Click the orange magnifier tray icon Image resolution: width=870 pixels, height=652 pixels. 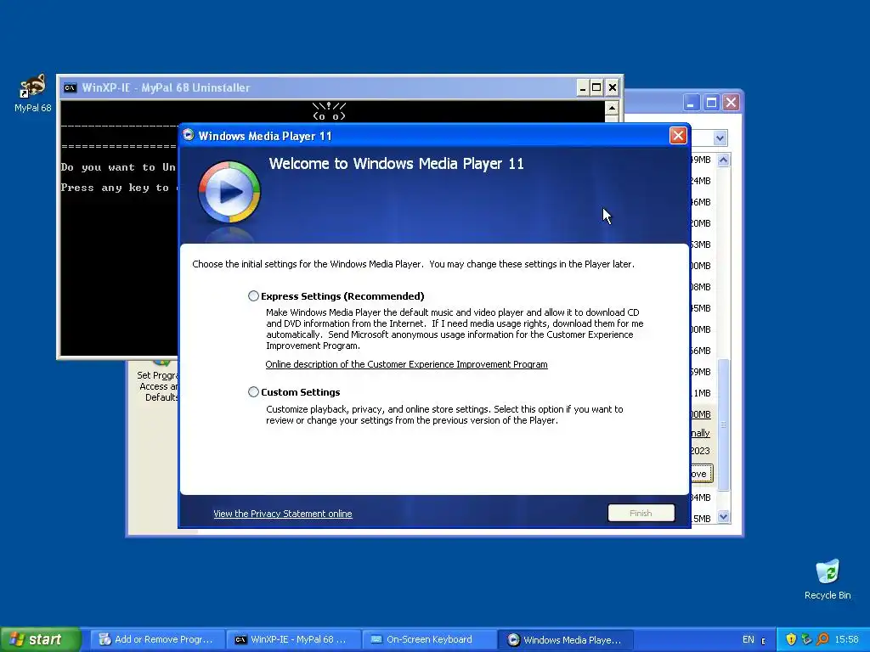pos(822,639)
